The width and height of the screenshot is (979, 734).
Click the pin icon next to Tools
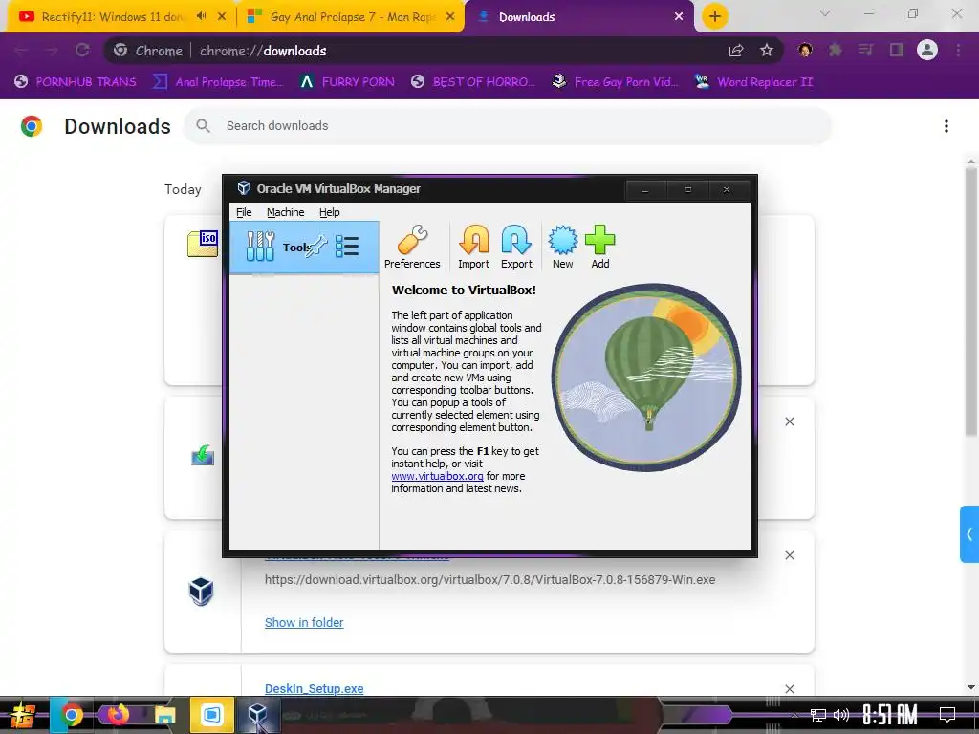click(317, 246)
